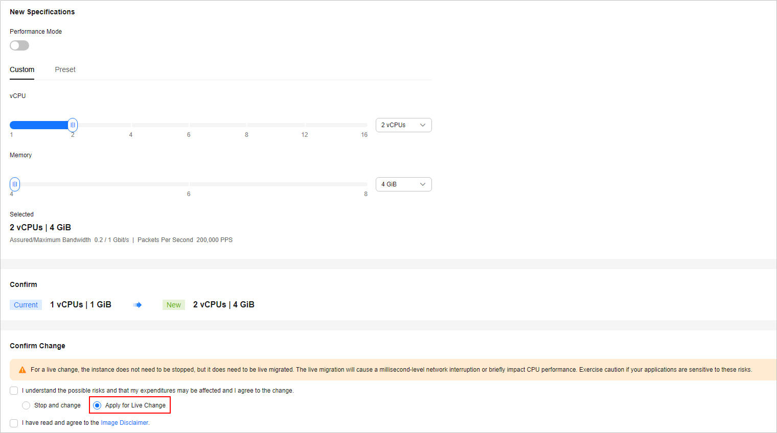Click the blue arrow between Current and New specs

point(138,305)
